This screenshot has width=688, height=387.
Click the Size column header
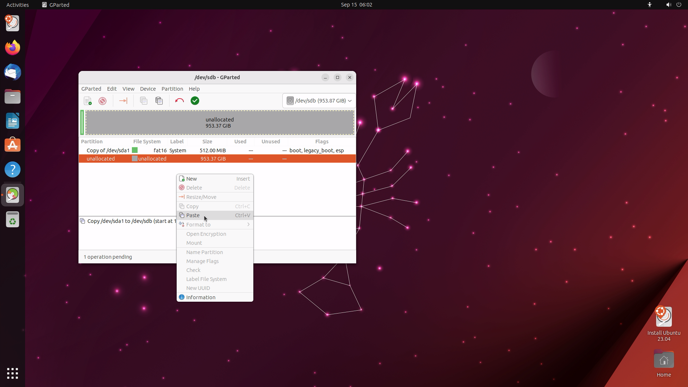click(207, 142)
